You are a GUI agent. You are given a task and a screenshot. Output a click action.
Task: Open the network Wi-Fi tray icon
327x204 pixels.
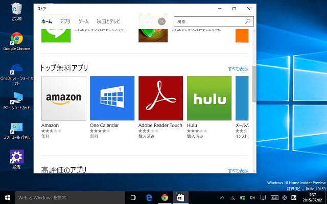point(233,198)
